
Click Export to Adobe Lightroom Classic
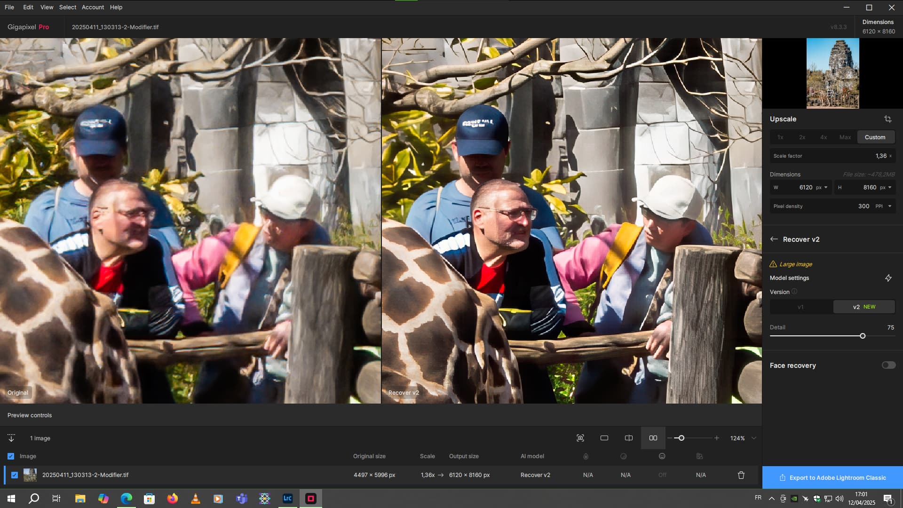coord(832,477)
